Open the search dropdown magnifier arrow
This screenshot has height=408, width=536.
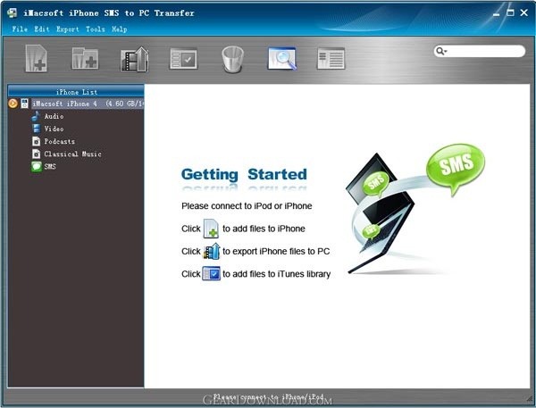pos(441,52)
